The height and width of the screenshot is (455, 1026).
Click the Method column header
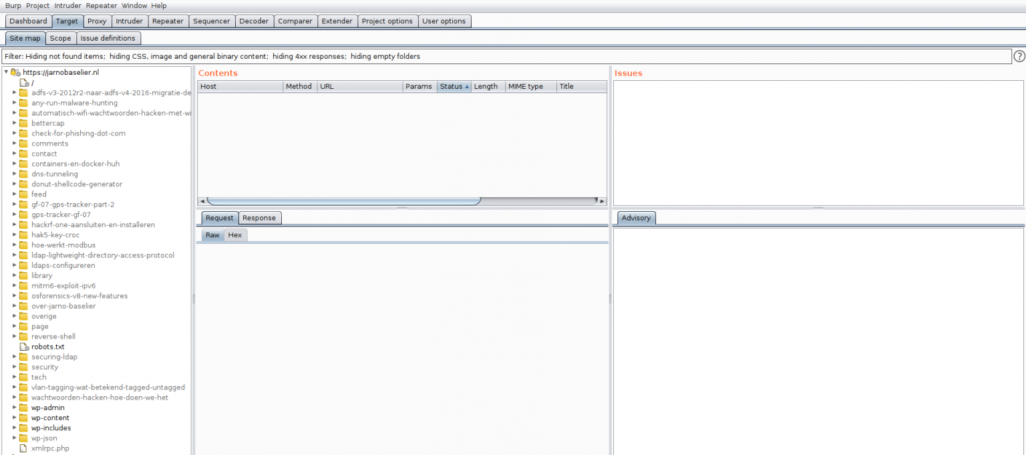point(300,86)
